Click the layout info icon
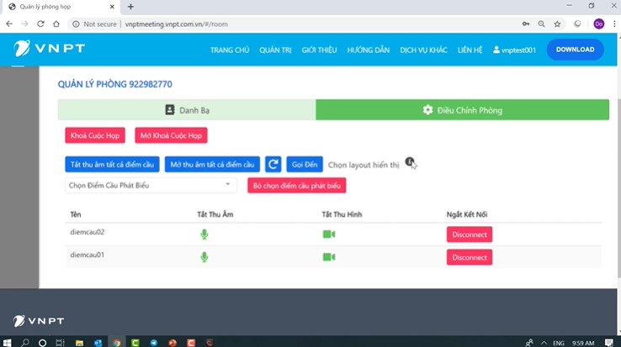The image size is (621, 347). click(x=409, y=161)
